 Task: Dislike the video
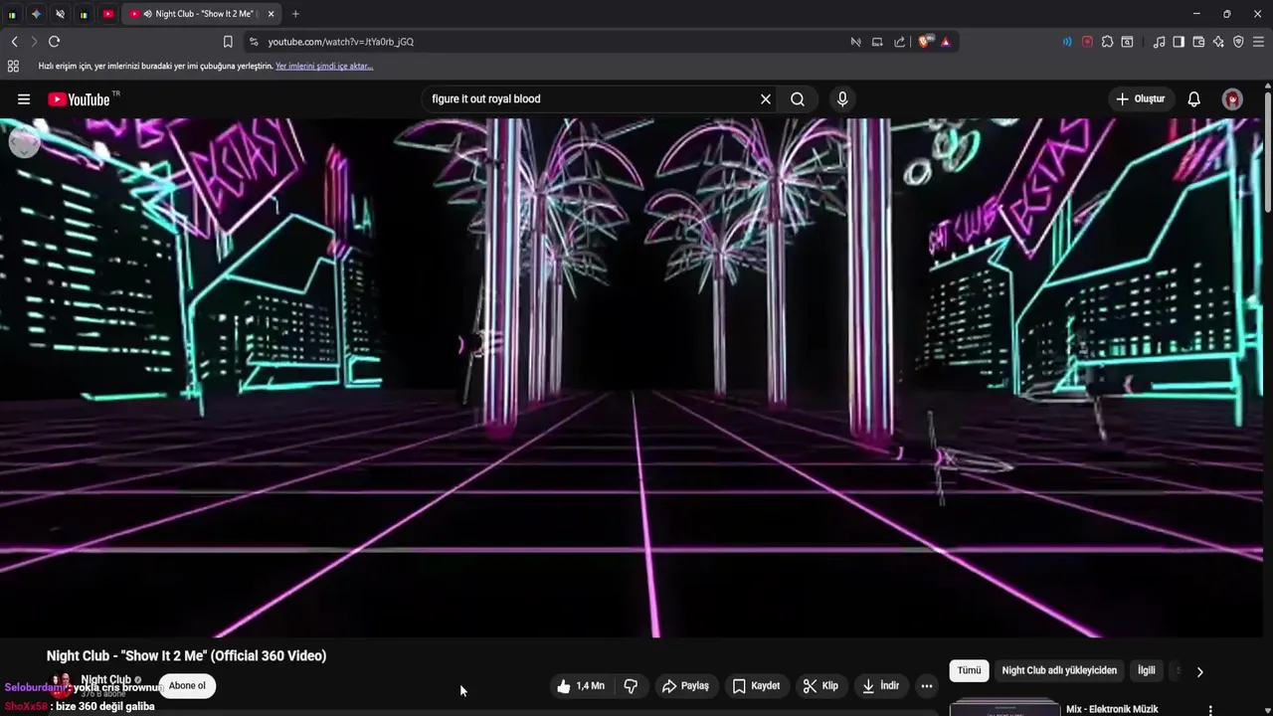click(631, 686)
